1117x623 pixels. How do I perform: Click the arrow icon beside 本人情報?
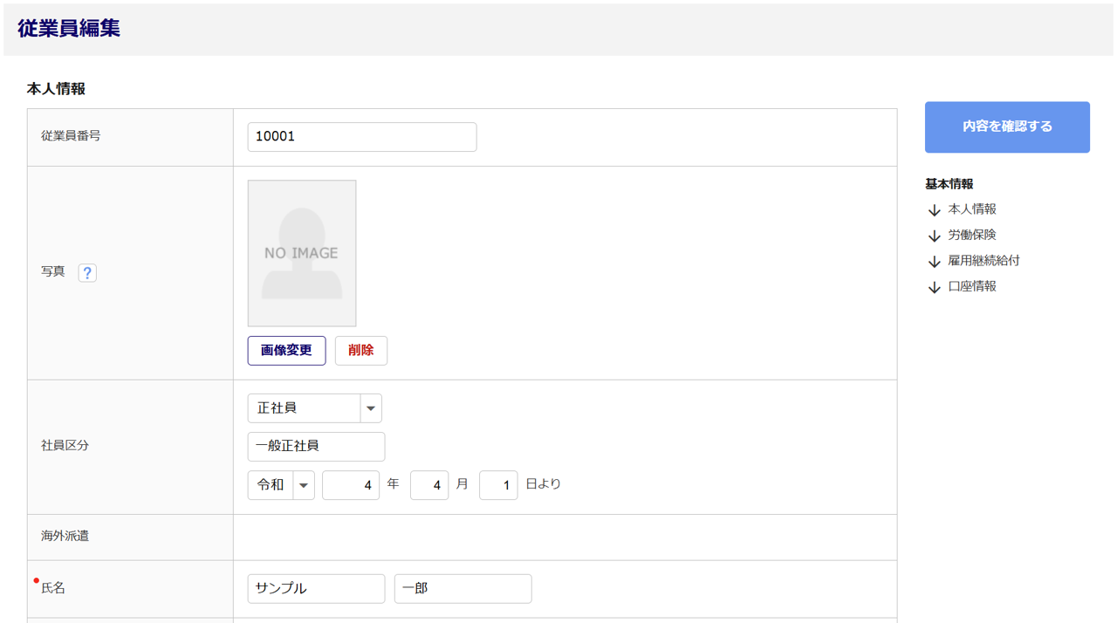point(935,210)
